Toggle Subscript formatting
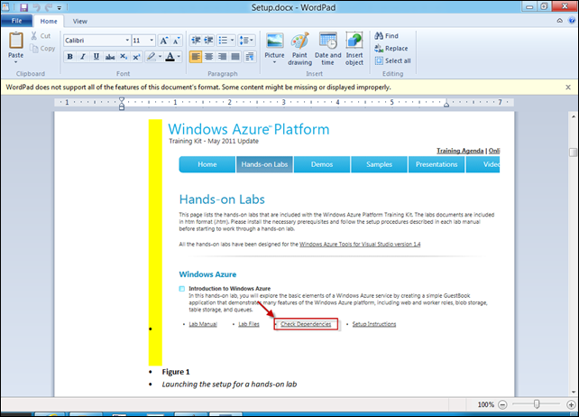579x417 pixels. tap(124, 57)
